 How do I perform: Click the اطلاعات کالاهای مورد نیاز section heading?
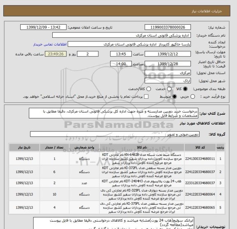202,123
